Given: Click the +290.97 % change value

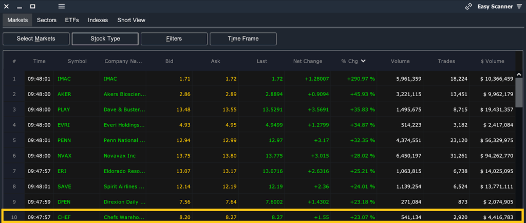Looking at the screenshot, I should point(361,79).
